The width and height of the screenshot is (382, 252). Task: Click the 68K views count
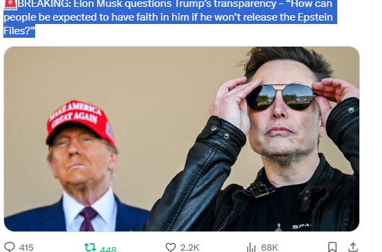tap(269, 248)
